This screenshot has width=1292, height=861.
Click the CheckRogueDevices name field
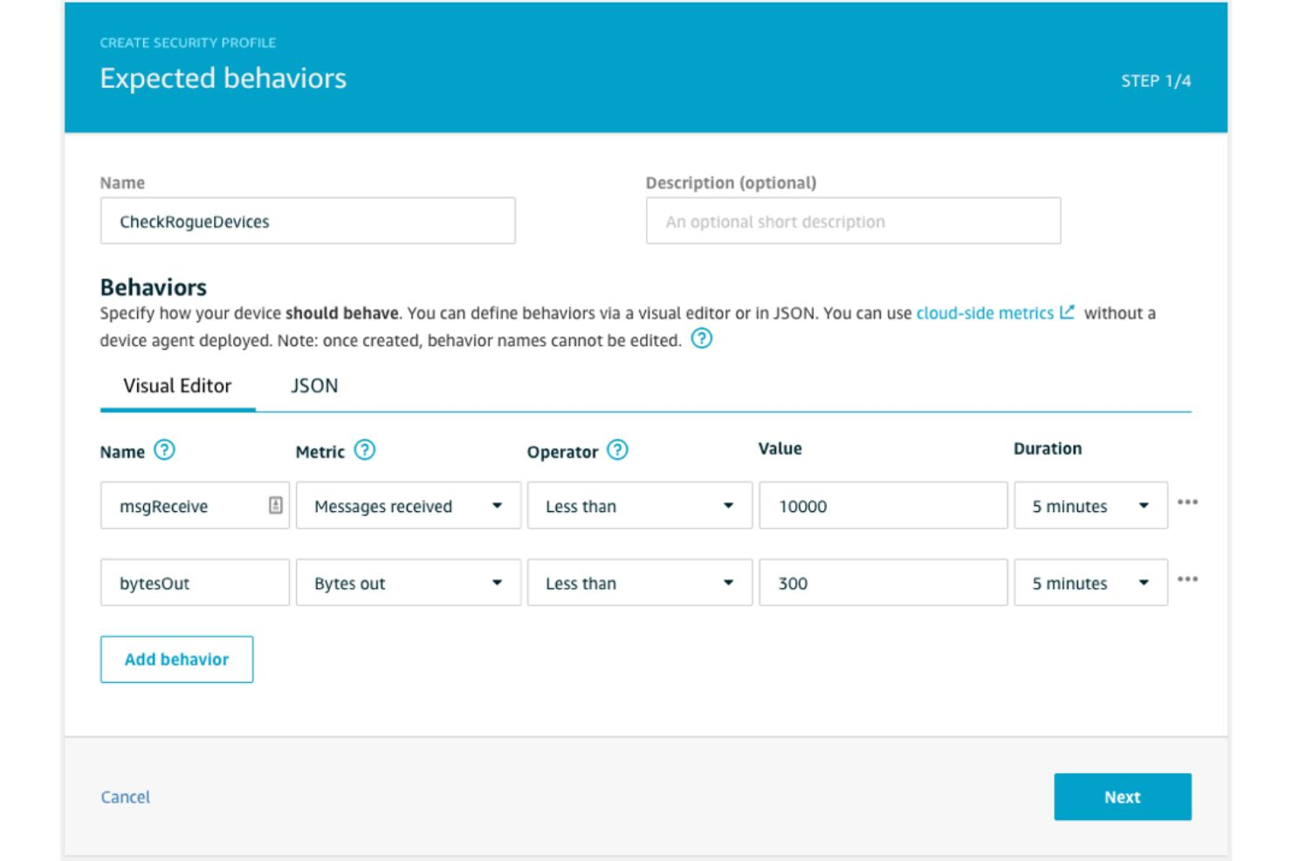click(307, 221)
